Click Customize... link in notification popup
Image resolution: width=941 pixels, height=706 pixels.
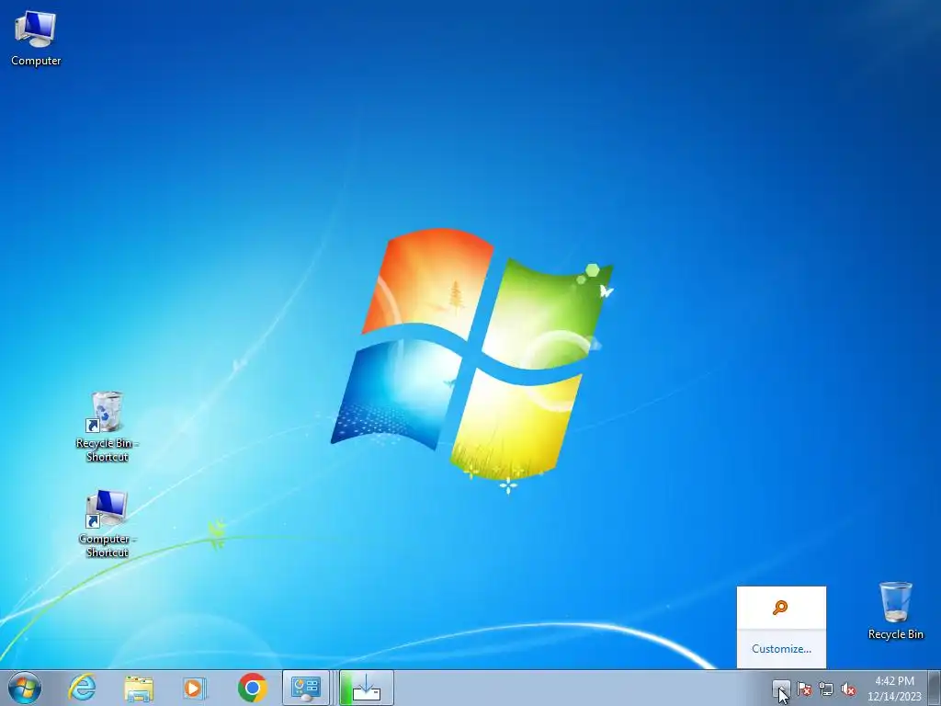tap(781, 648)
